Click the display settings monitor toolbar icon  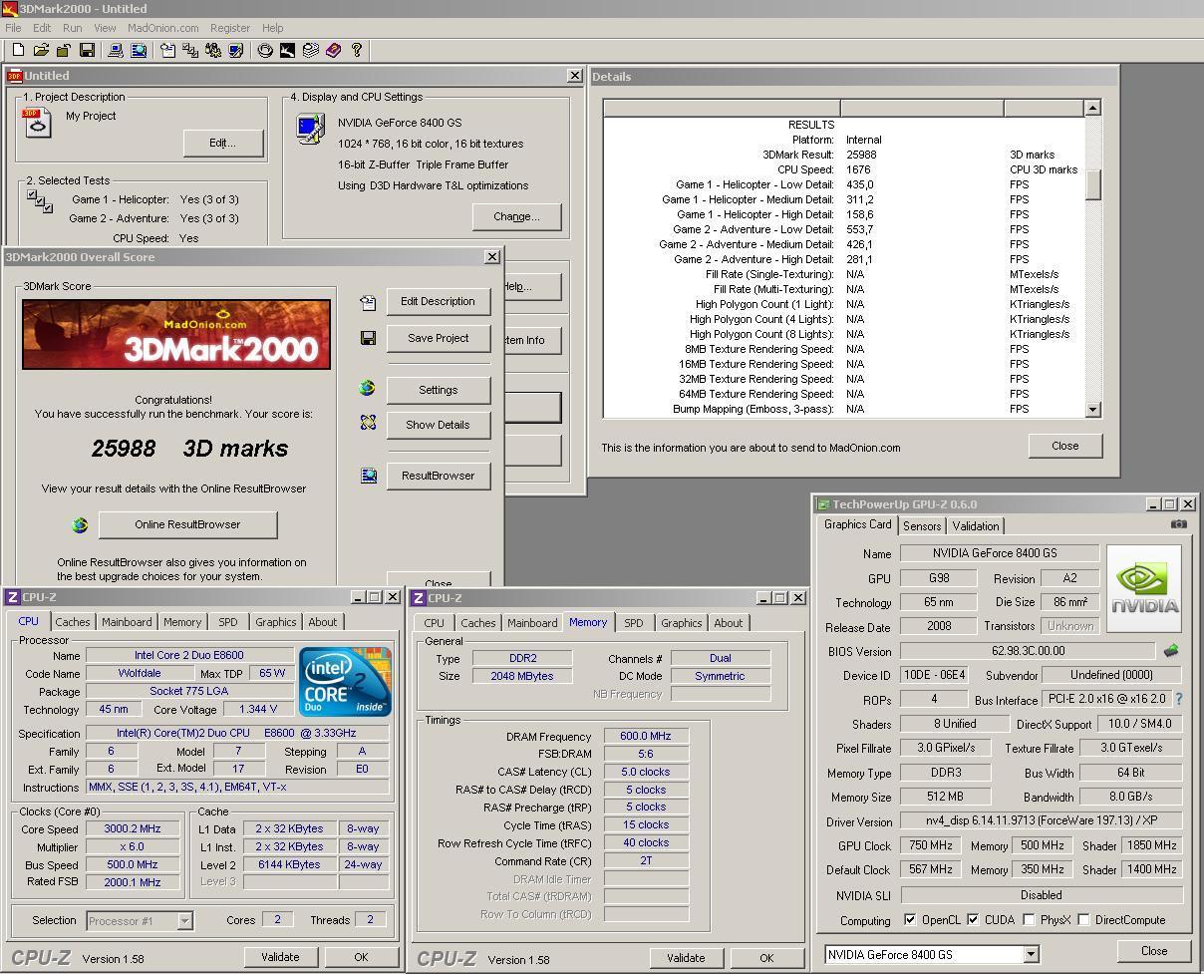click(x=236, y=50)
